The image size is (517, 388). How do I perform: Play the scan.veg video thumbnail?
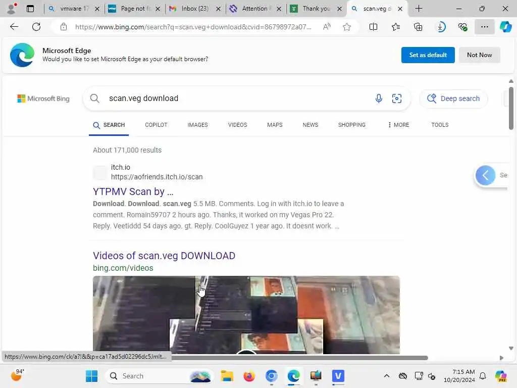(246, 315)
